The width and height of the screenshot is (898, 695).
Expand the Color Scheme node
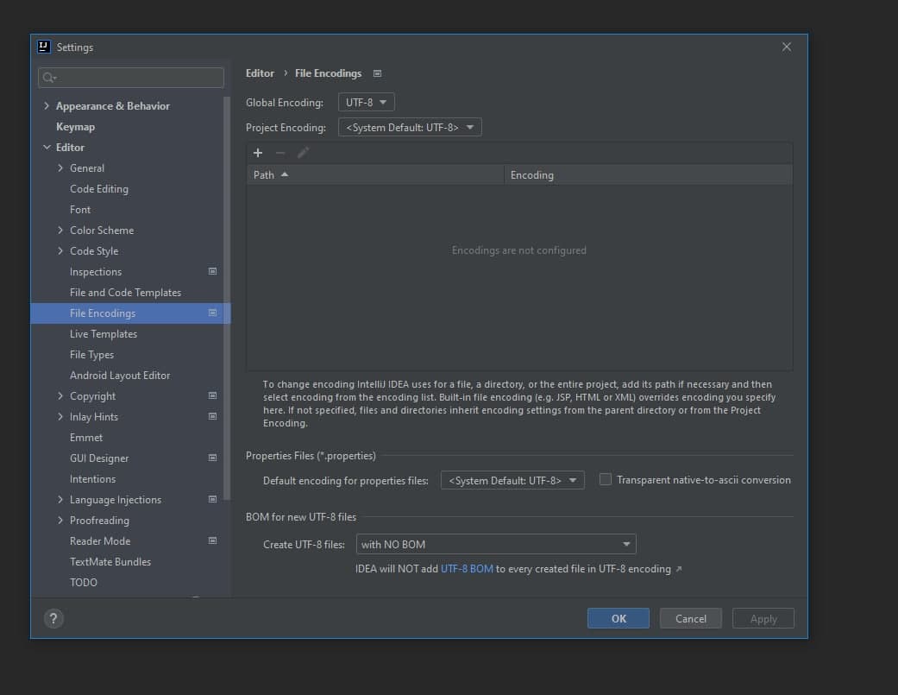click(60, 230)
